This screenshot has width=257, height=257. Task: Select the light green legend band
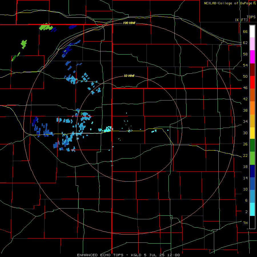pyautogui.click(x=252, y=158)
